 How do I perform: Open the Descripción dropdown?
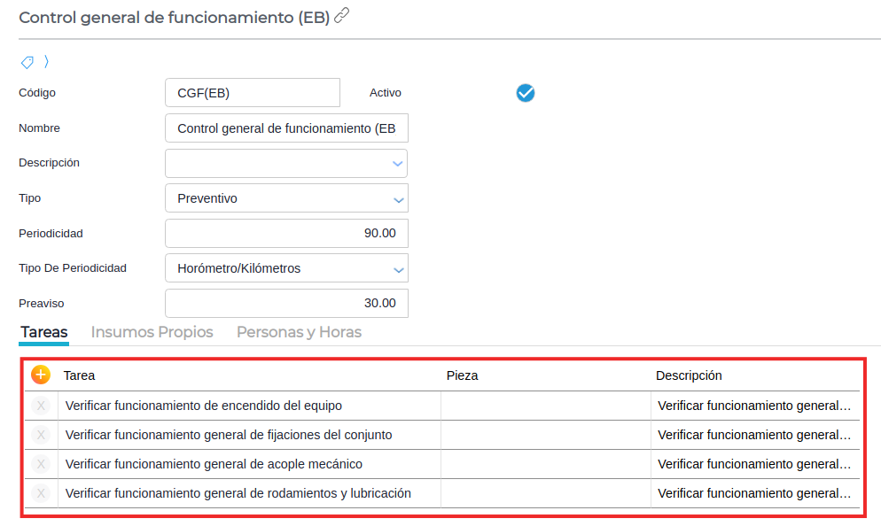tap(397, 164)
